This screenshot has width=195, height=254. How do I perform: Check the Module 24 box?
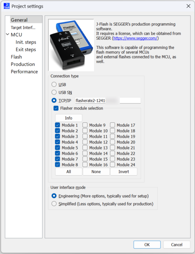pyautogui.click(x=113, y=165)
